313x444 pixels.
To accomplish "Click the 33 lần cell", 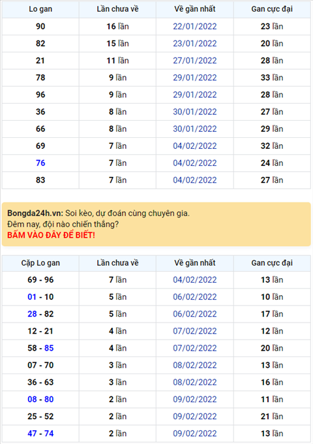I will [x=272, y=78].
